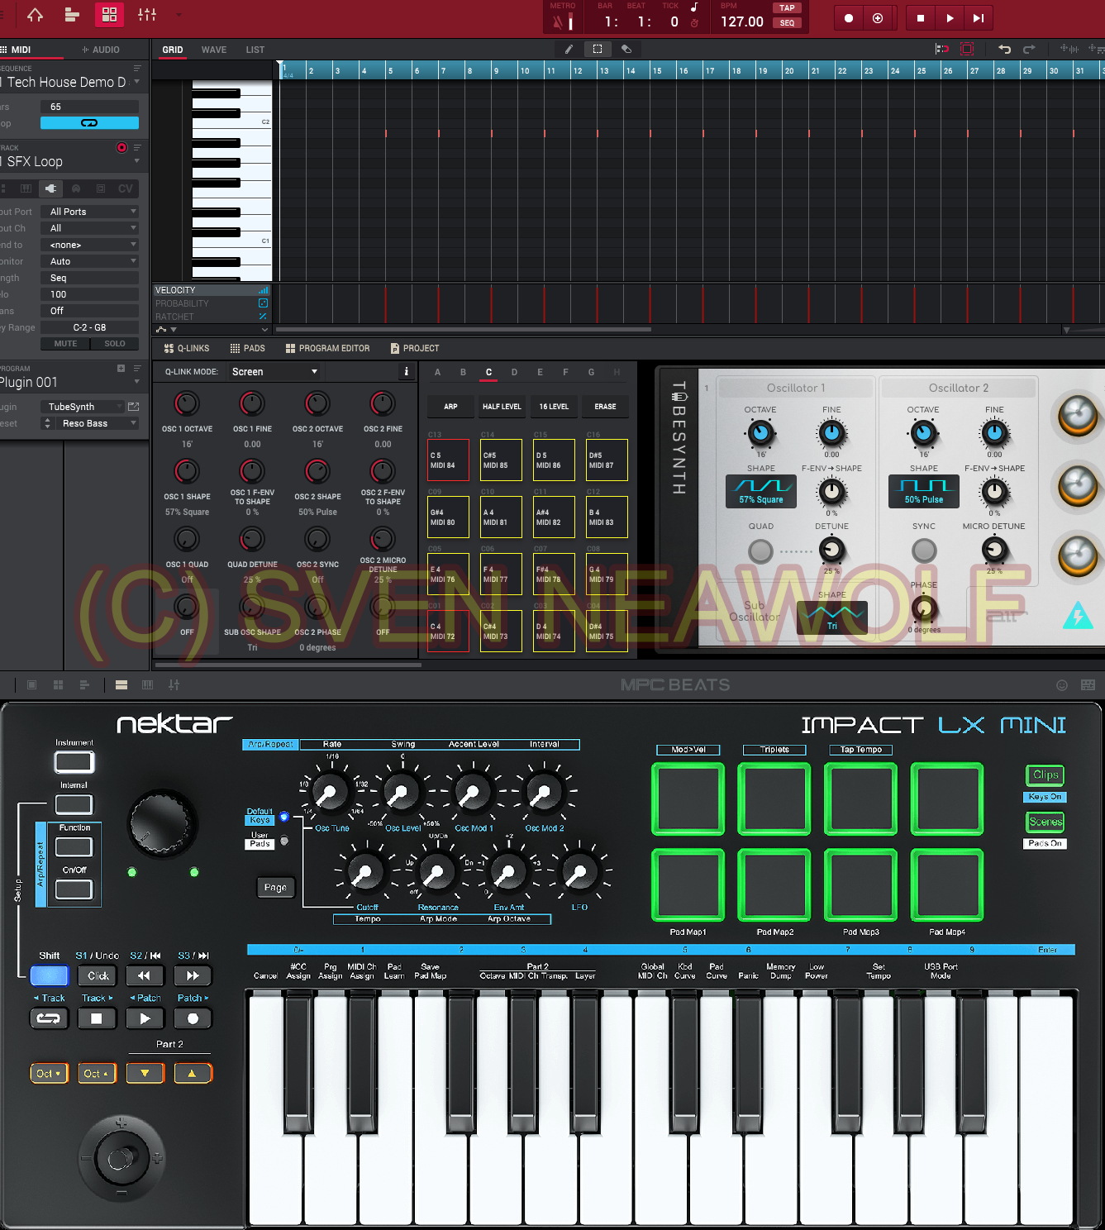Select the 50% Pulse oscillator shape display
This screenshot has width=1105, height=1230.
point(923,491)
